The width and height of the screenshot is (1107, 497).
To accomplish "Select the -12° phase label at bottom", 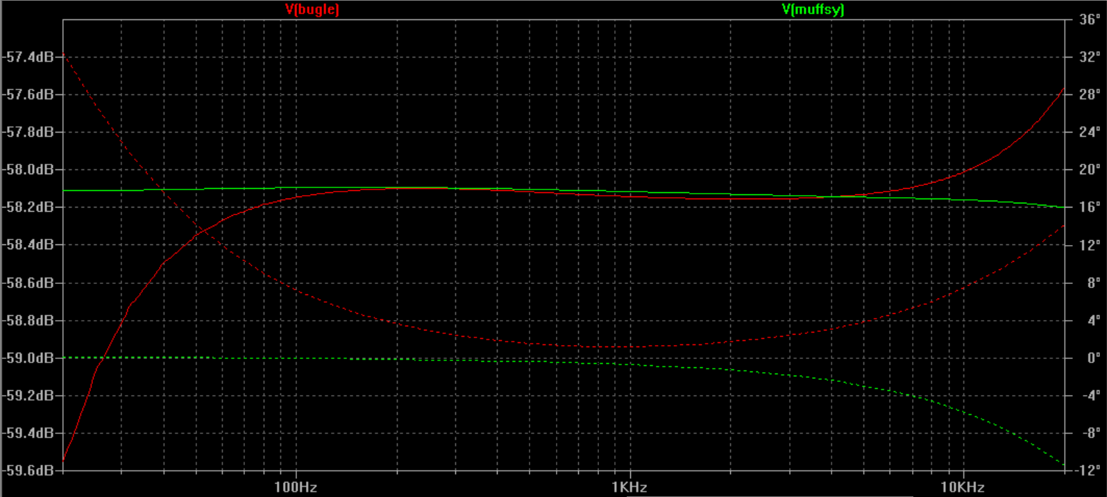I will 1088,471.
